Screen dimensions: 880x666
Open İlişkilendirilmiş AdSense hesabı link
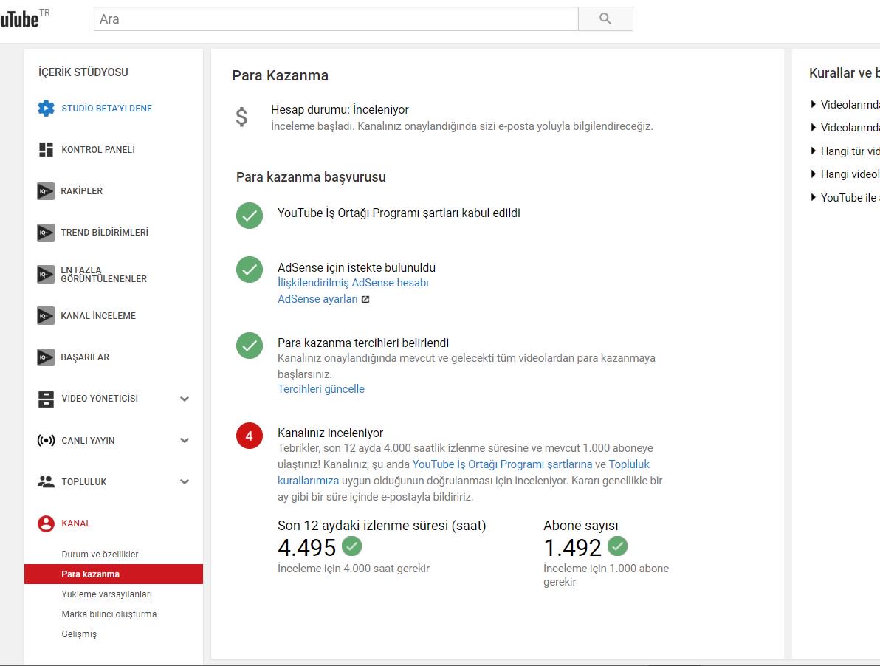pos(353,283)
